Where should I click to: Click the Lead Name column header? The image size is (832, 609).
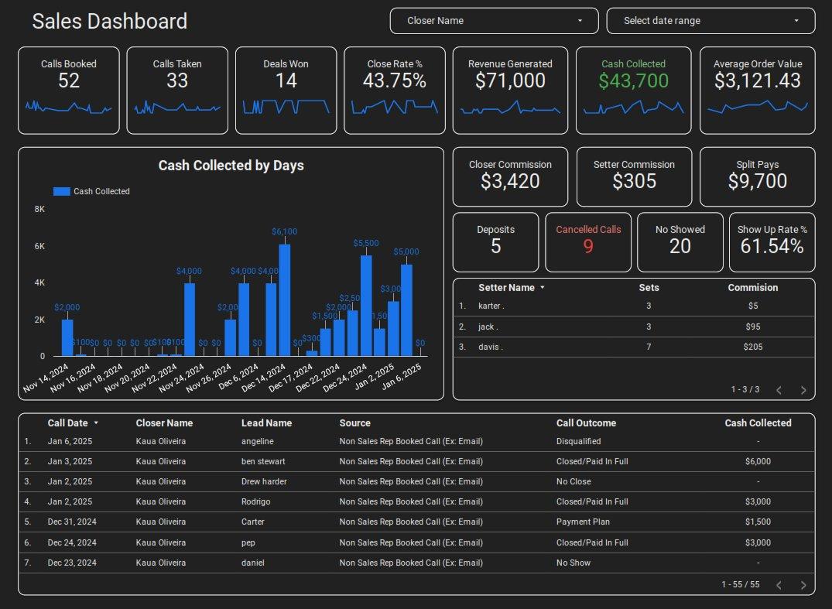pyautogui.click(x=266, y=423)
